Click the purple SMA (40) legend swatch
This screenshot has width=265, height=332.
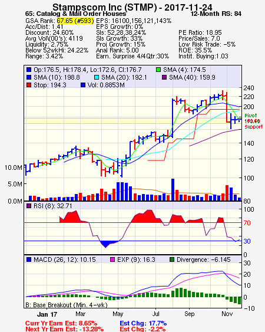164,77
